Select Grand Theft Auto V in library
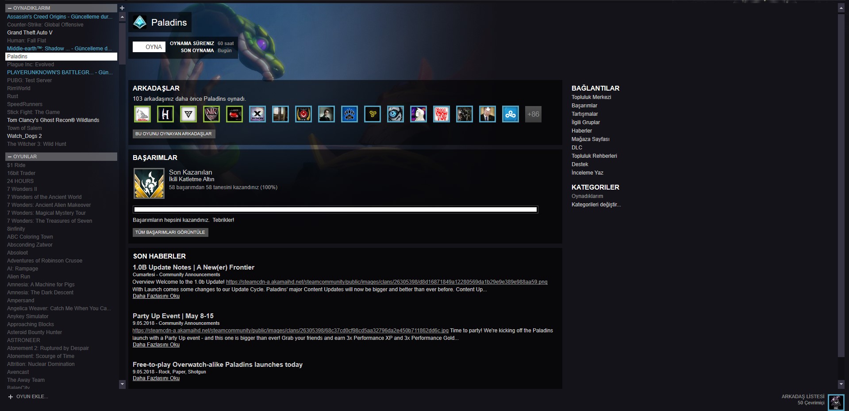 pos(61,33)
